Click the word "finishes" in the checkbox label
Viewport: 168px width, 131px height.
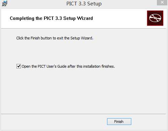tap(108, 66)
